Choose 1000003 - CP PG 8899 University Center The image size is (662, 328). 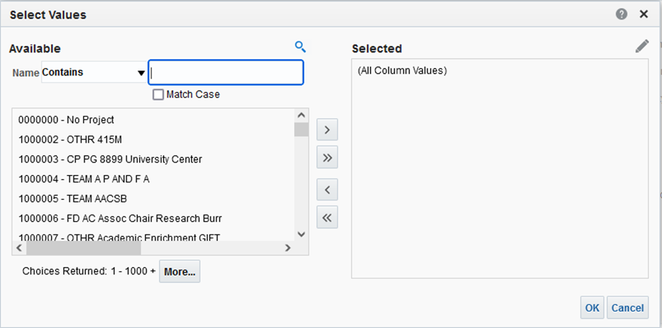[x=110, y=159]
